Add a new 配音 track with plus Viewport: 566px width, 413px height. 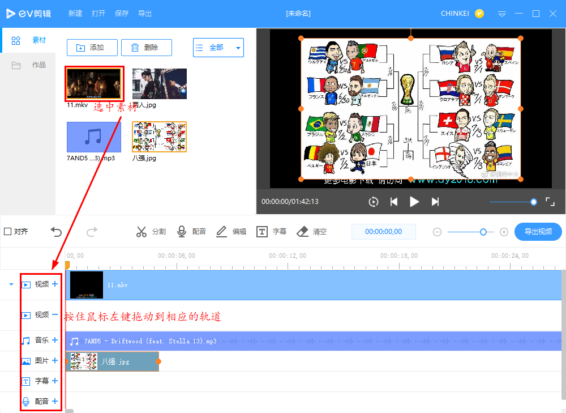pos(55,401)
